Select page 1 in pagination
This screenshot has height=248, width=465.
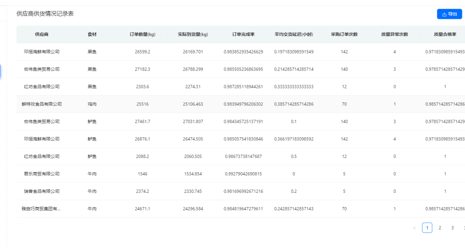[x=427, y=228]
